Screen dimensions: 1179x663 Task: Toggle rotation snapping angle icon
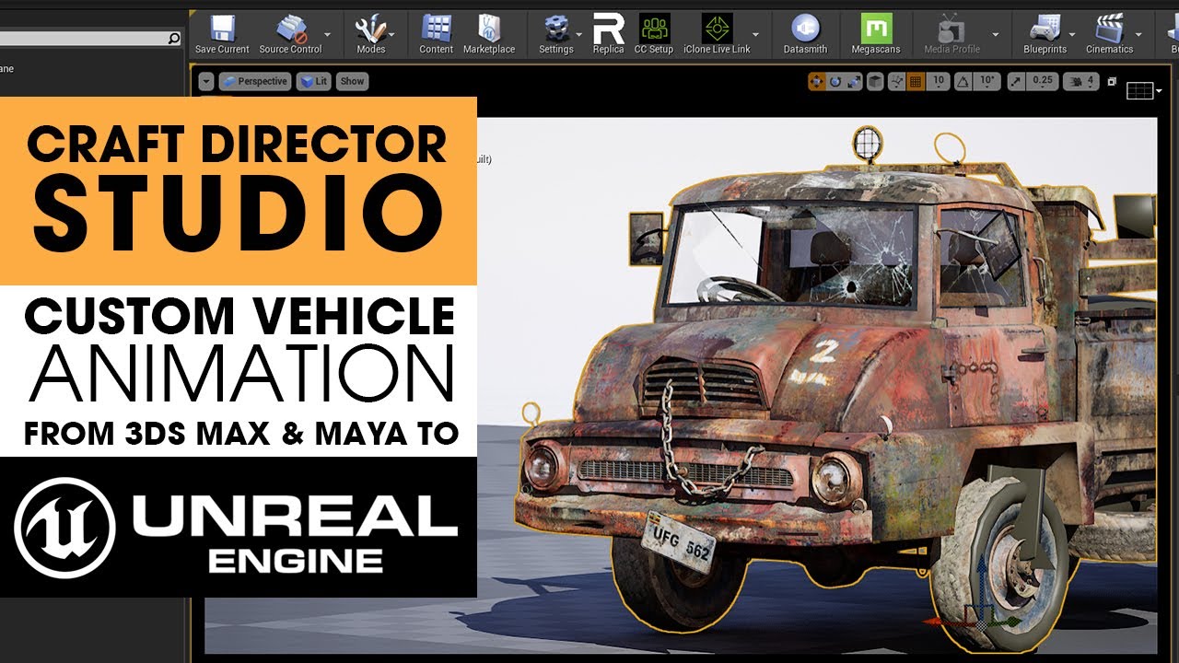(963, 82)
